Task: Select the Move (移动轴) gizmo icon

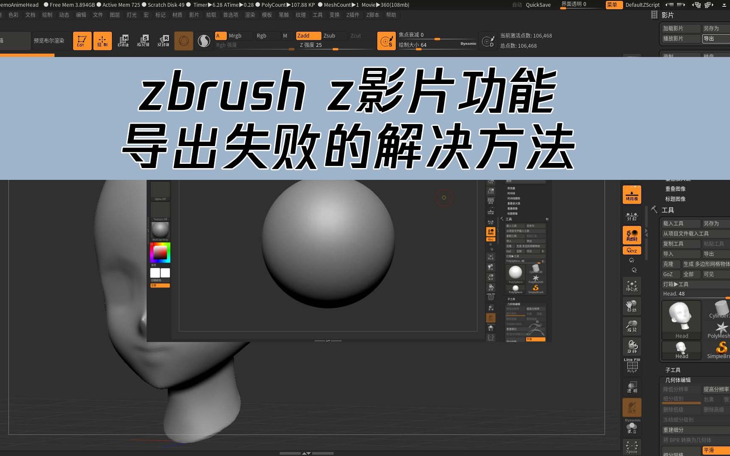Action: click(123, 41)
